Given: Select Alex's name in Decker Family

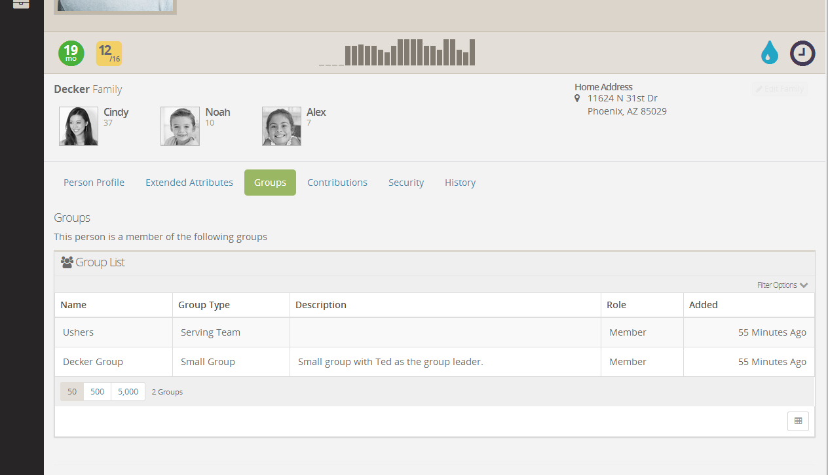Looking at the screenshot, I should [x=316, y=113].
